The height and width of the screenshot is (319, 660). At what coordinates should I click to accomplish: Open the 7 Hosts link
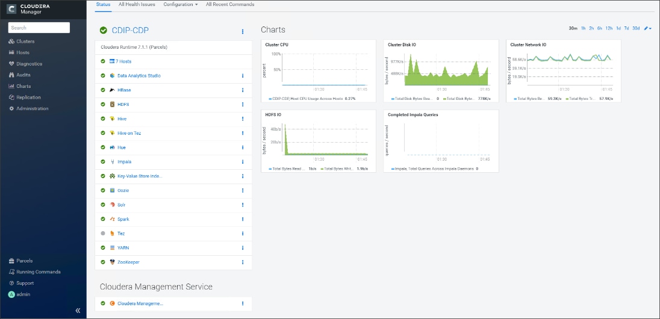click(x=123, y=61)
